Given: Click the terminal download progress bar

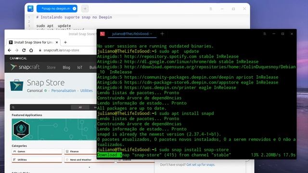Looking at the screenshot, I should coord(109,155).
